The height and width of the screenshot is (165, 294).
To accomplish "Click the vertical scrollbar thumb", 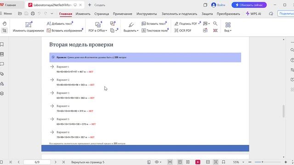I will coord(283,111).
